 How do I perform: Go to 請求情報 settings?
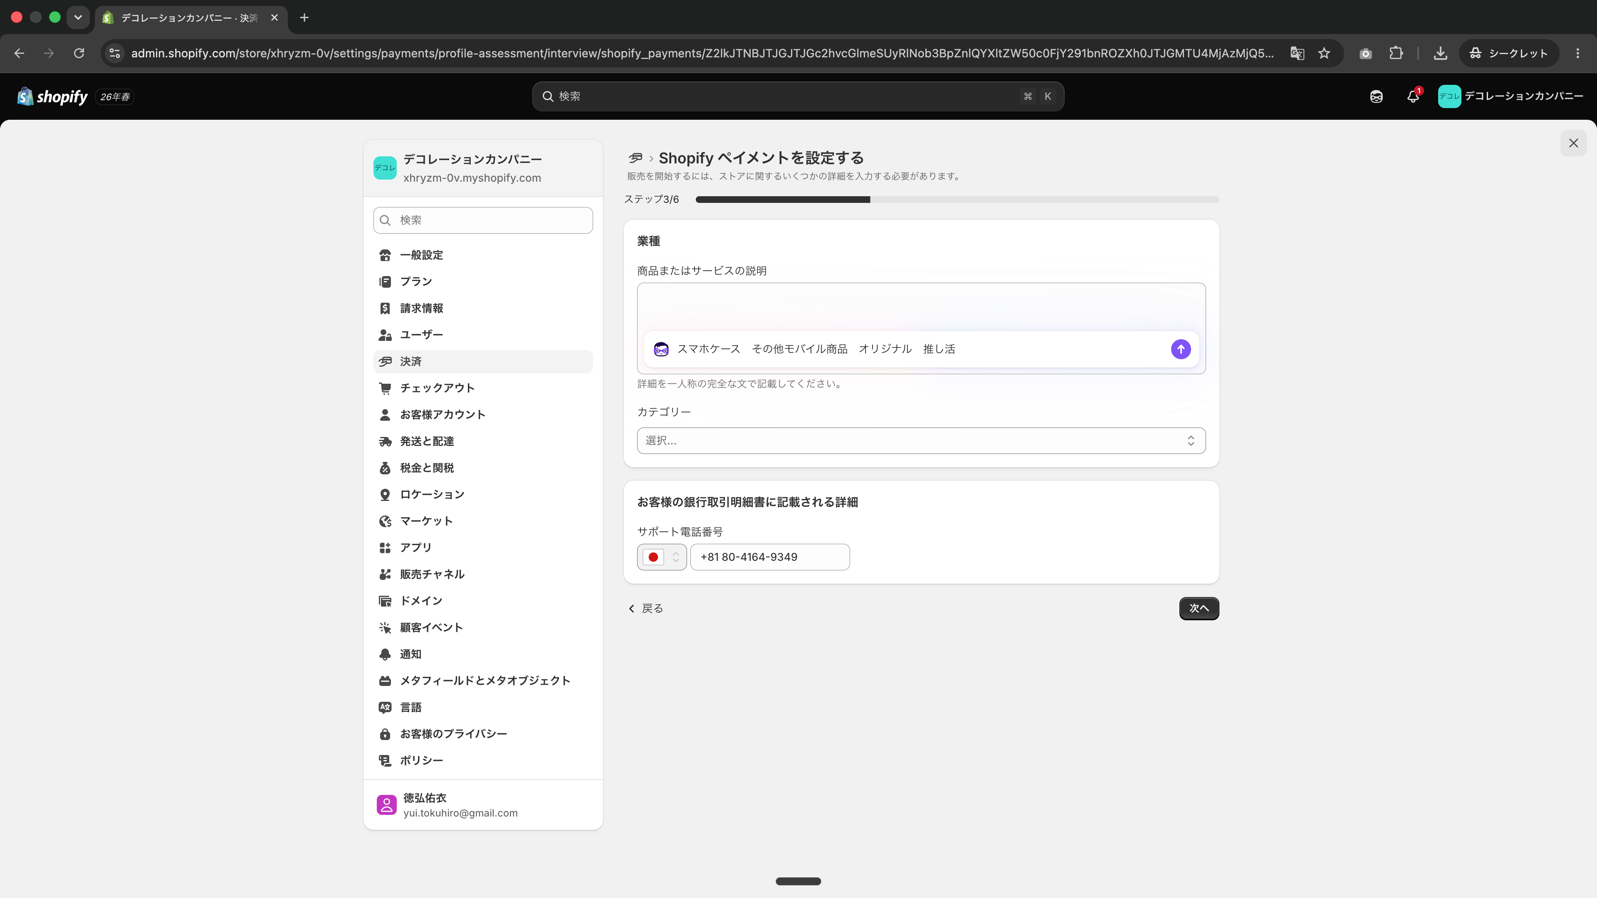tap(483, 308)
